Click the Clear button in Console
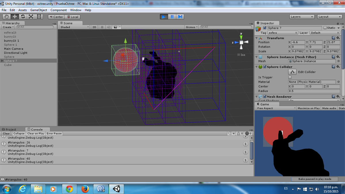 click(6, 133)
